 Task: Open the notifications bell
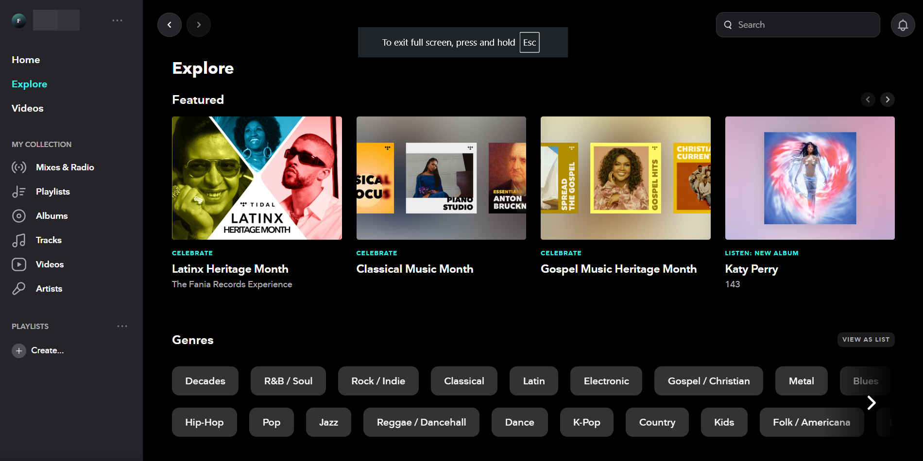pos(903,25)
